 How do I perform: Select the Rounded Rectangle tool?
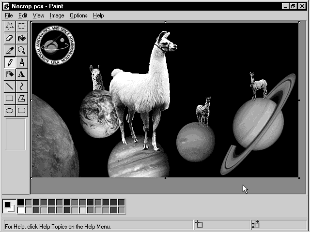pos(21,111)
